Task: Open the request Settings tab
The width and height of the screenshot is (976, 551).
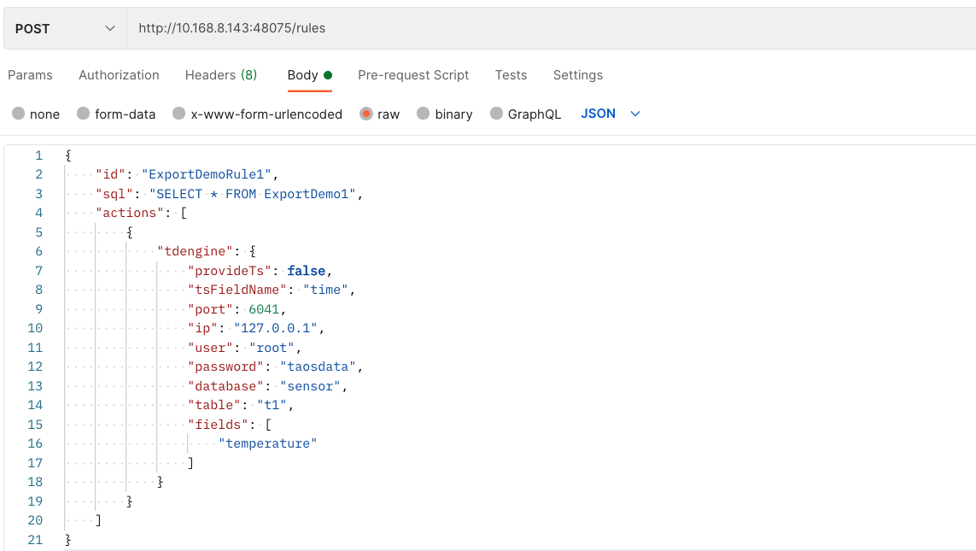Action: coord(577,75)
